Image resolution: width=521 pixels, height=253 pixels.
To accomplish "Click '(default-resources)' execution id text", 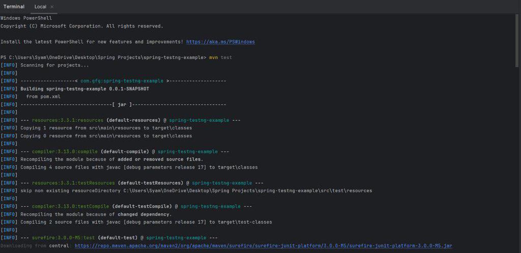I will pos(133,120).
